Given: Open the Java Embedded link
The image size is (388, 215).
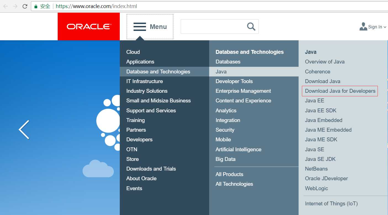Looking at the screenshot, I should pyautogui.click(x=323, y=120).
